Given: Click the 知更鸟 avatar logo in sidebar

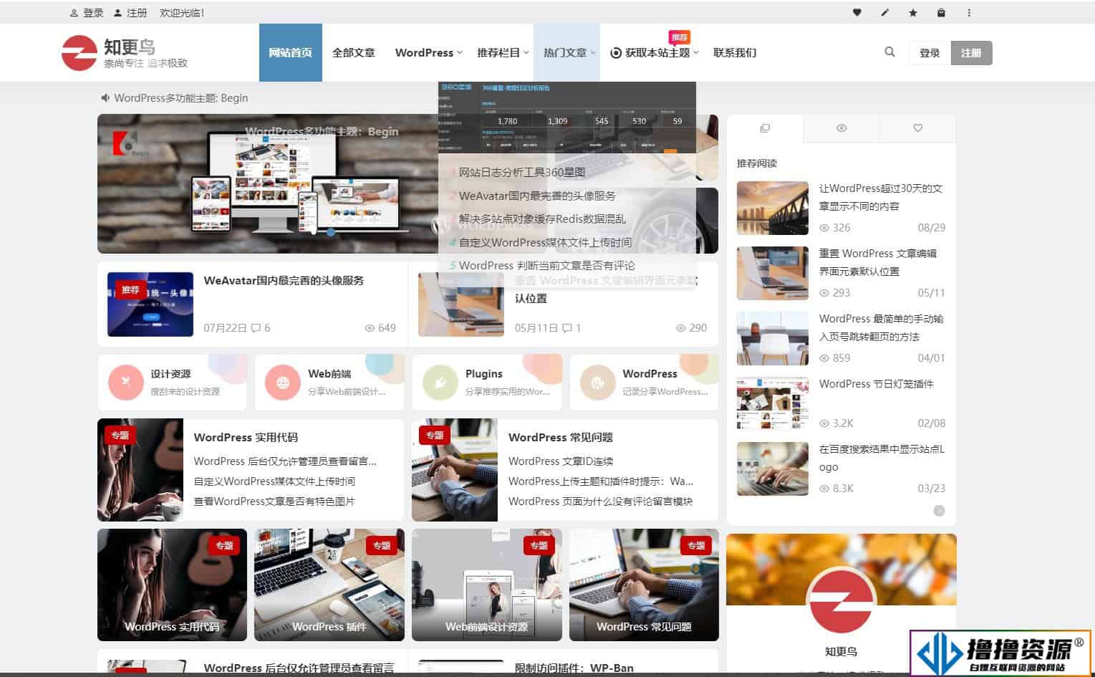Looking at the screenshot, I should pyautogui.click(x=841, y=602).
